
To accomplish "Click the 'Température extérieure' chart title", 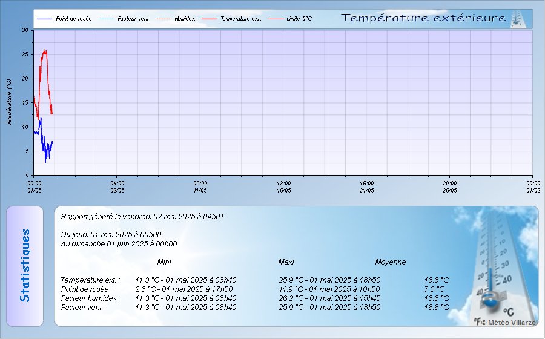I will [423, 18].
